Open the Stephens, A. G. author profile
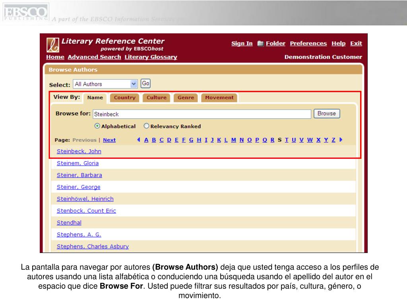 (79, 234)
